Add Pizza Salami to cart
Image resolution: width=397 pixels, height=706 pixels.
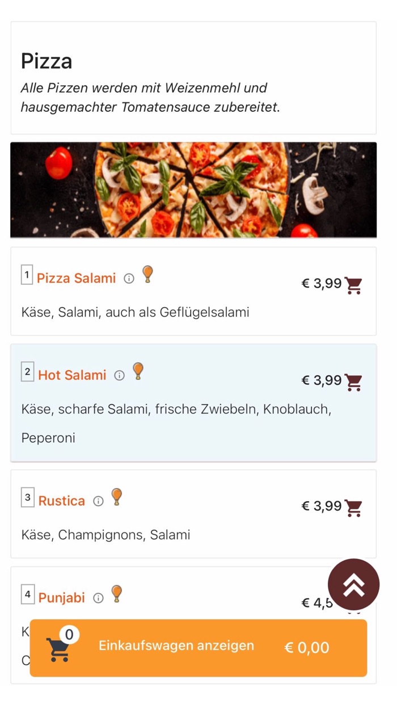coord(354,285)
